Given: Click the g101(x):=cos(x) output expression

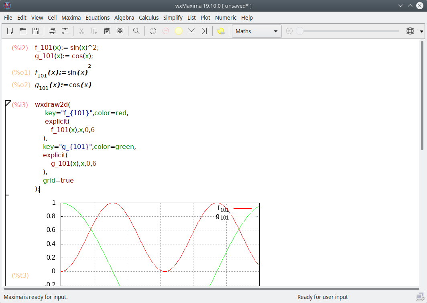Looking at the screenshot, I should coord(63,85).
